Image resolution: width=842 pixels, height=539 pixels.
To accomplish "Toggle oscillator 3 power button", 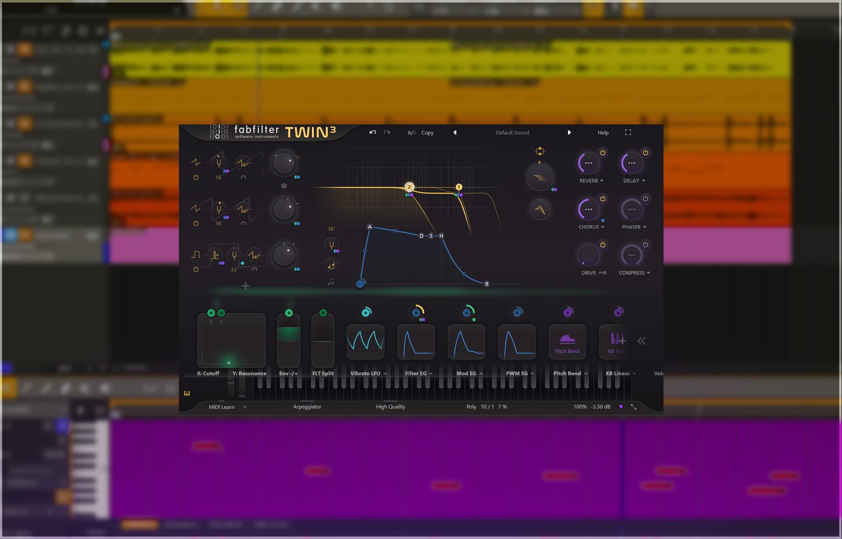I will pyautogui.click(x=196, y=269).
